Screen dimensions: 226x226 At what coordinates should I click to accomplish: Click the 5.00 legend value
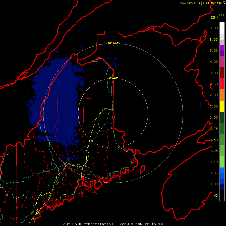(x=214, y=50)
